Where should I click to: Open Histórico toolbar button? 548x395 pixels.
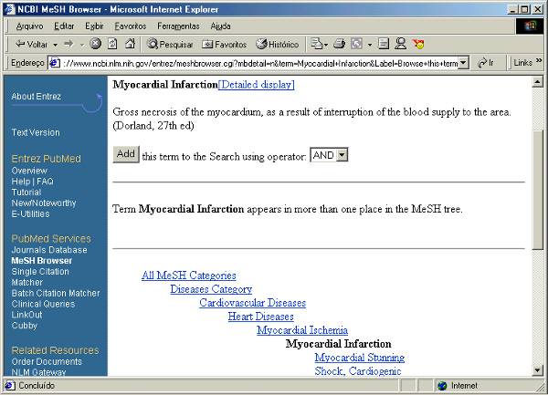click(278, 45)
